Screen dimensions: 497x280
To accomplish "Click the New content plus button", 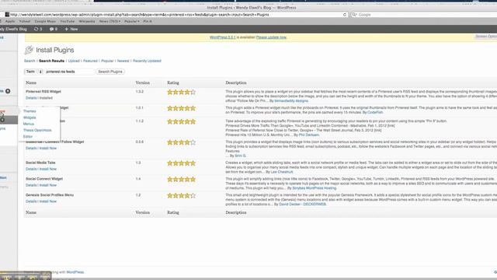I will (x=71, y=29).
